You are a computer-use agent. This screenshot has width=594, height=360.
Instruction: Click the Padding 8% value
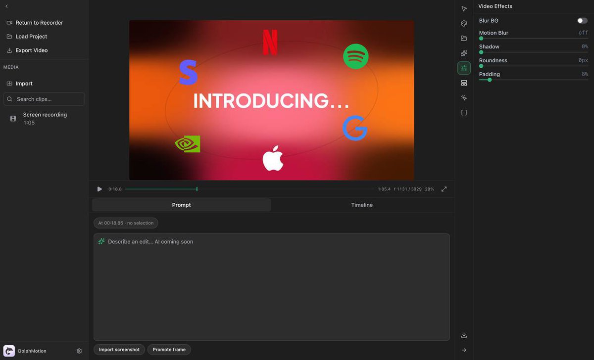[x=585, y=74]
